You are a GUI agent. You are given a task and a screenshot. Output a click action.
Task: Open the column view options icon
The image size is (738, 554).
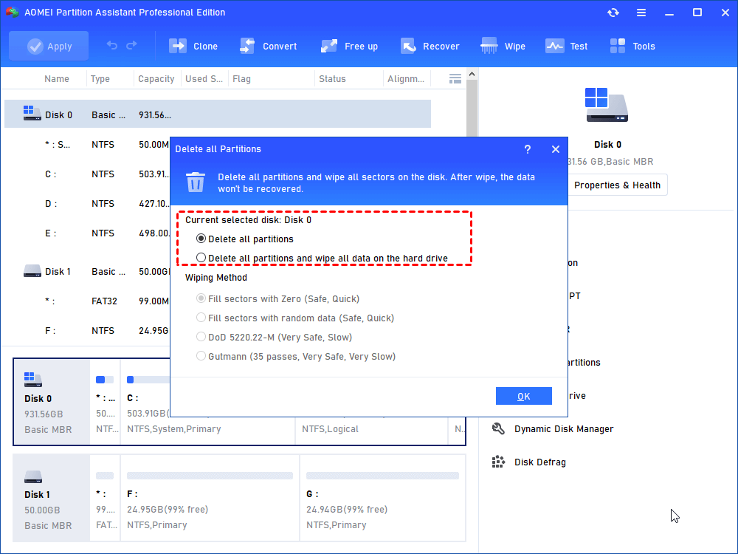(455, 78)
